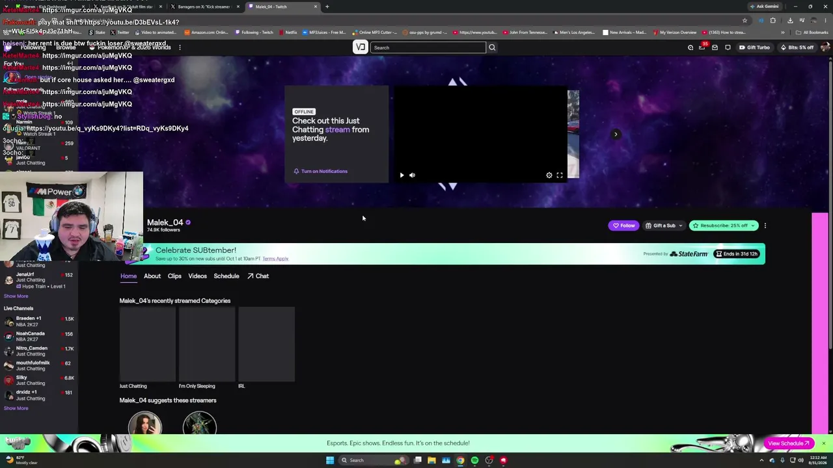Click the volume speaker icon on the video player

click(412, 175)
